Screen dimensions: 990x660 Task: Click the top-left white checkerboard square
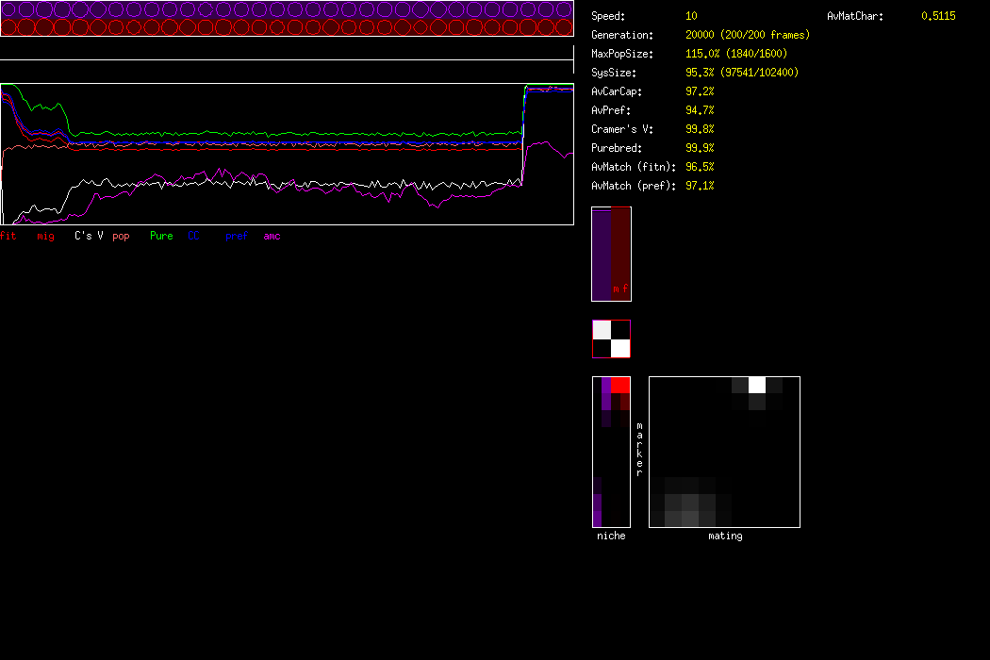602,330
